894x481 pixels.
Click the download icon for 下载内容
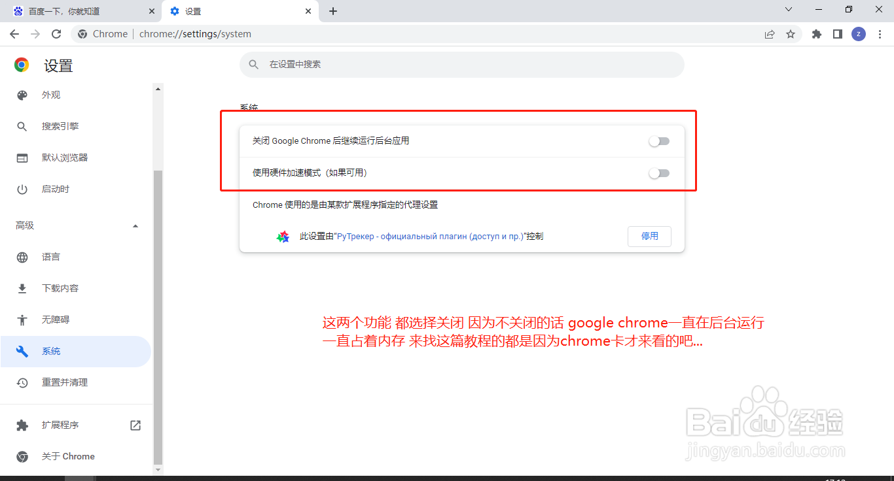[22, 289]
